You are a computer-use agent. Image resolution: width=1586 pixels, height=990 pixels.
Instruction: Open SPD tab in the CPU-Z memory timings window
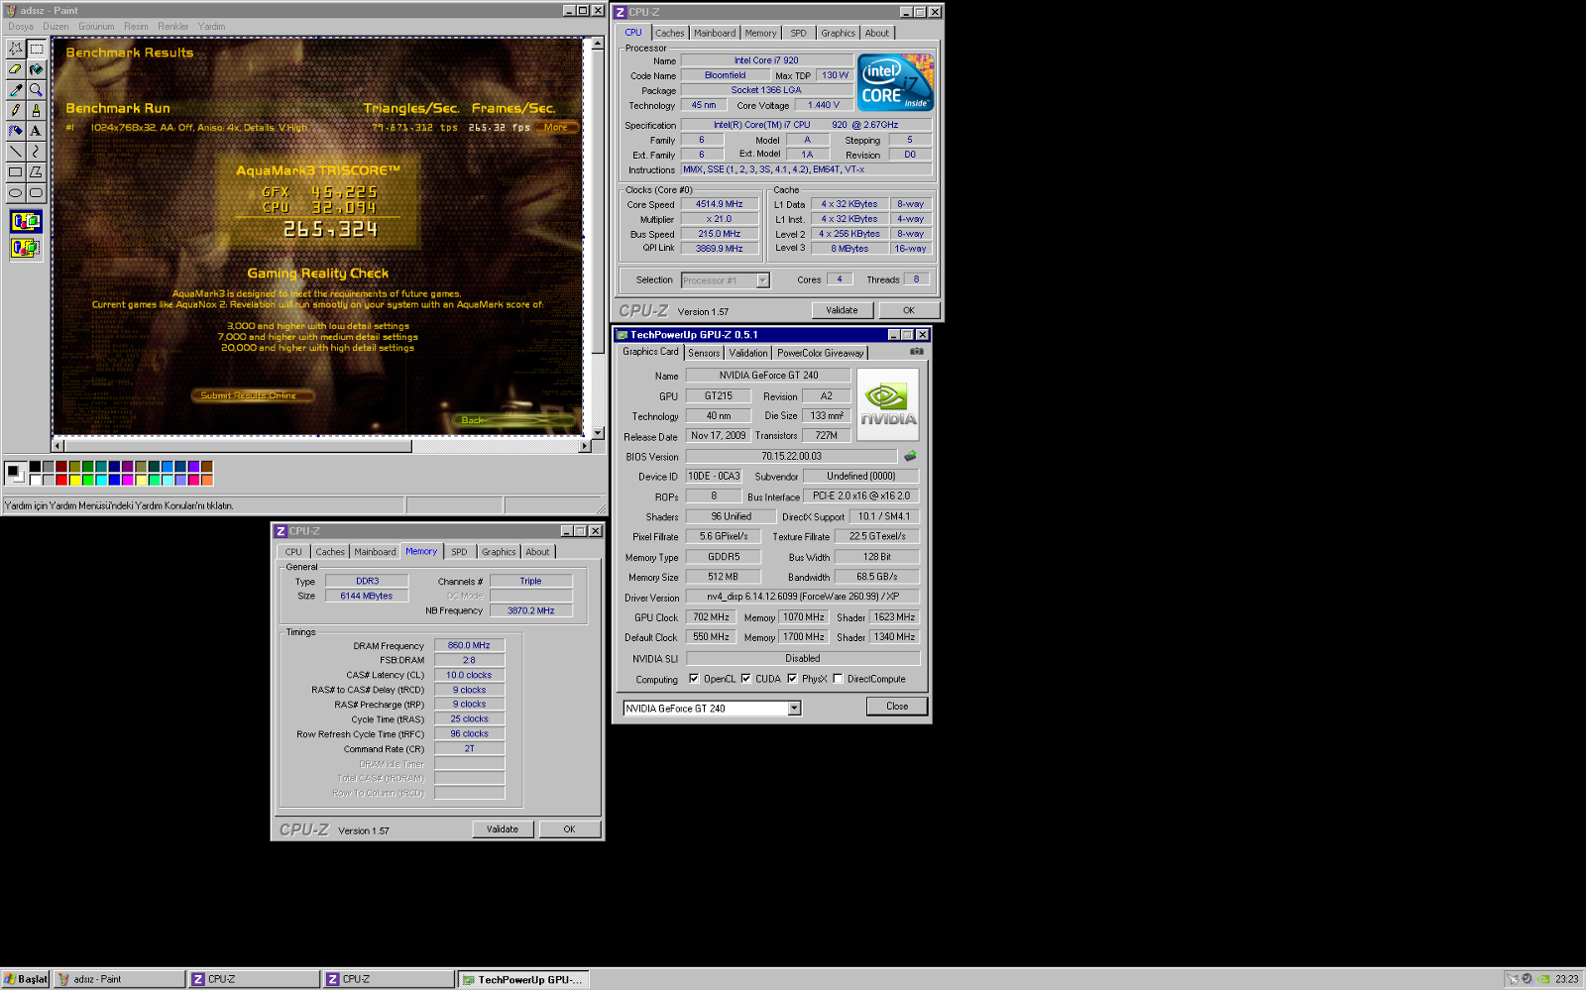pyautogui.click(x=459, y=552)
